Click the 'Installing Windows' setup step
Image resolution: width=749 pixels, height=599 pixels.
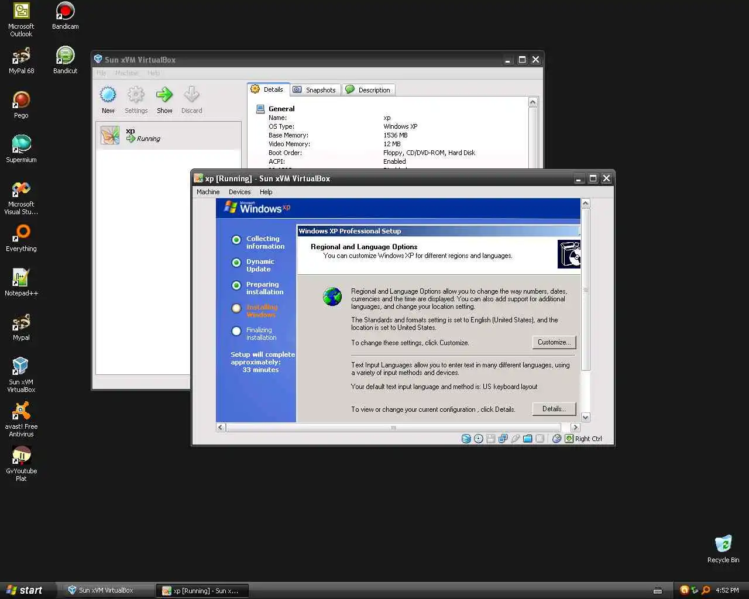coord(255,311)
